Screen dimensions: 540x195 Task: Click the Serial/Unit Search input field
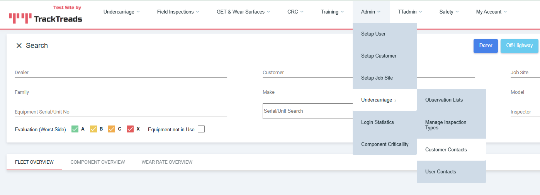tap(307, 111)
